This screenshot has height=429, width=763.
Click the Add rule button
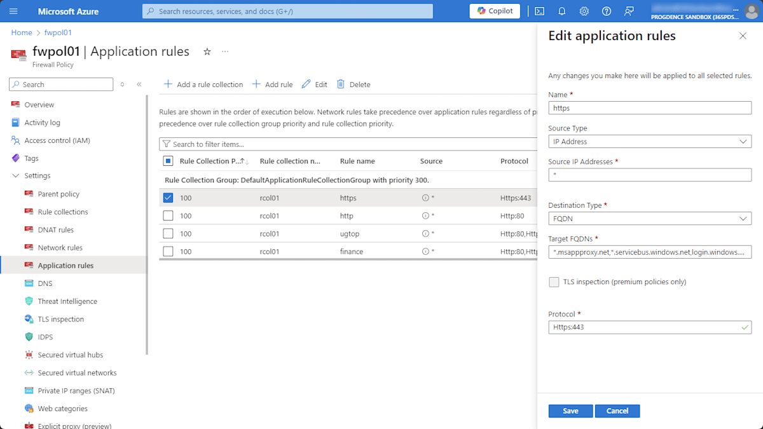coord(272,84)
